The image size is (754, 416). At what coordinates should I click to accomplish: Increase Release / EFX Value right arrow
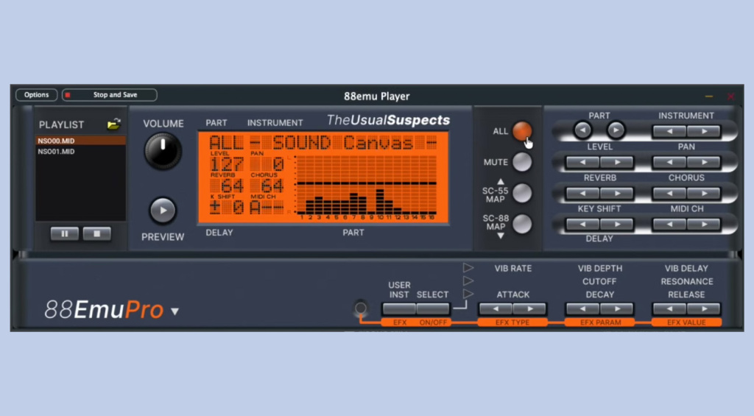tap(703, 309)
